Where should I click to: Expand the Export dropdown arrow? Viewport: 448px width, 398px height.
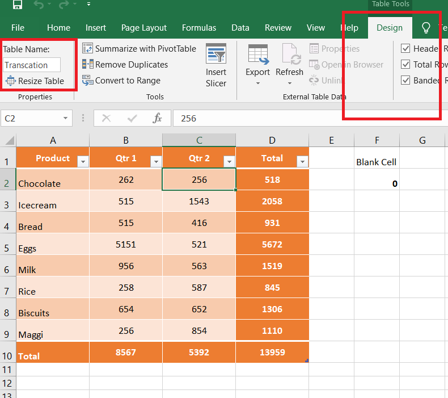258,83
